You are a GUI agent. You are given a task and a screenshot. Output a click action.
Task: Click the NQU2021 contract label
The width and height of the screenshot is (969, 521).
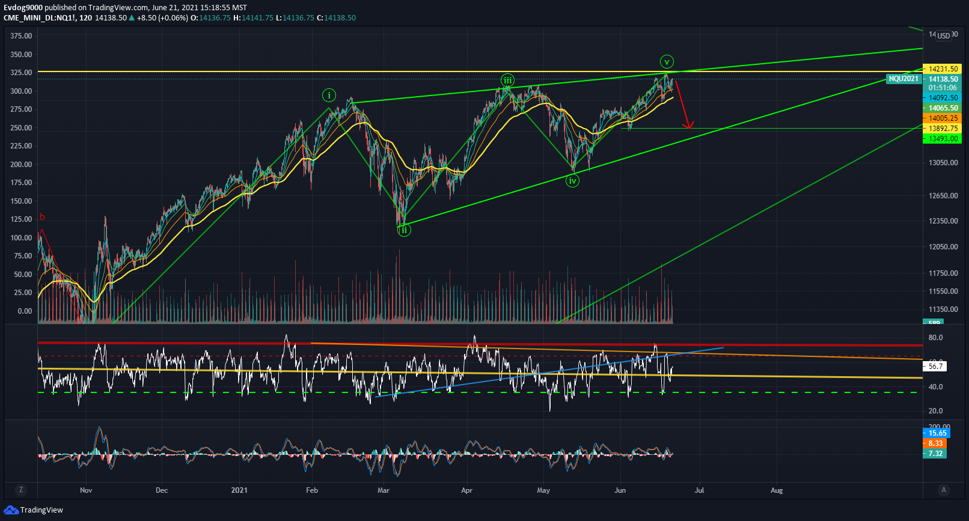click(903, 79)
